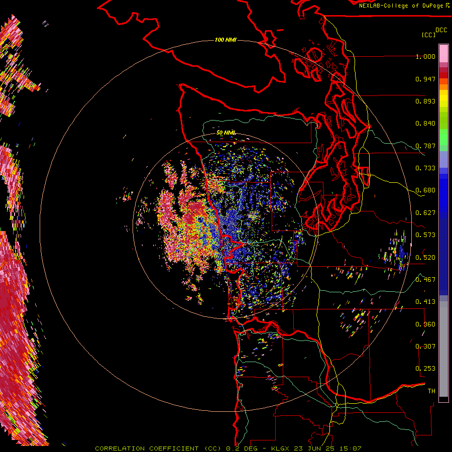The image size is (452, 452).
Task: Click the DCC product label above color bar
Action: coord(441,30)
